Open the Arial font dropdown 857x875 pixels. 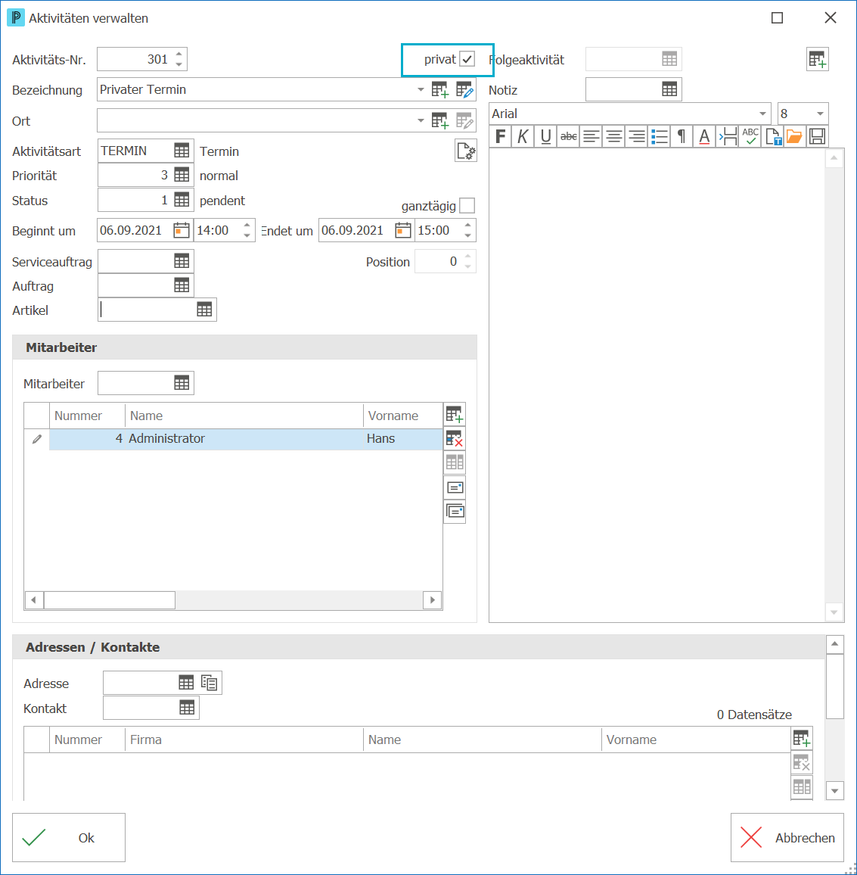[762, 114]
